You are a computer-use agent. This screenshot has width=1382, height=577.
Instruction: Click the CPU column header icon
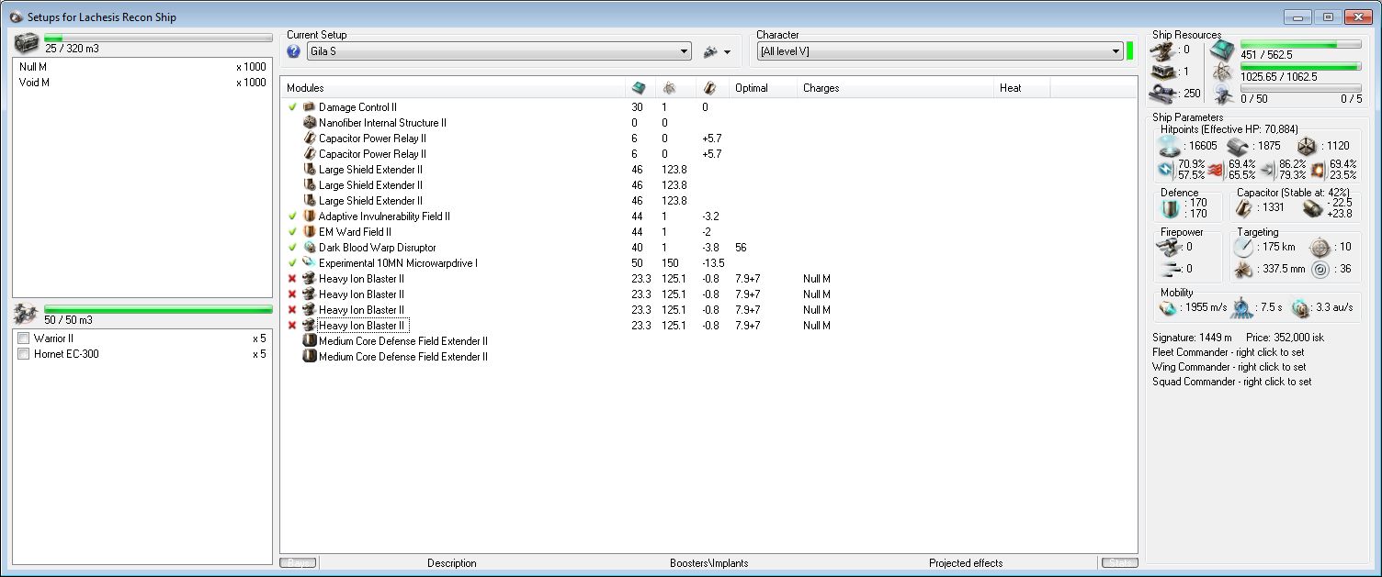coord(640,88)
